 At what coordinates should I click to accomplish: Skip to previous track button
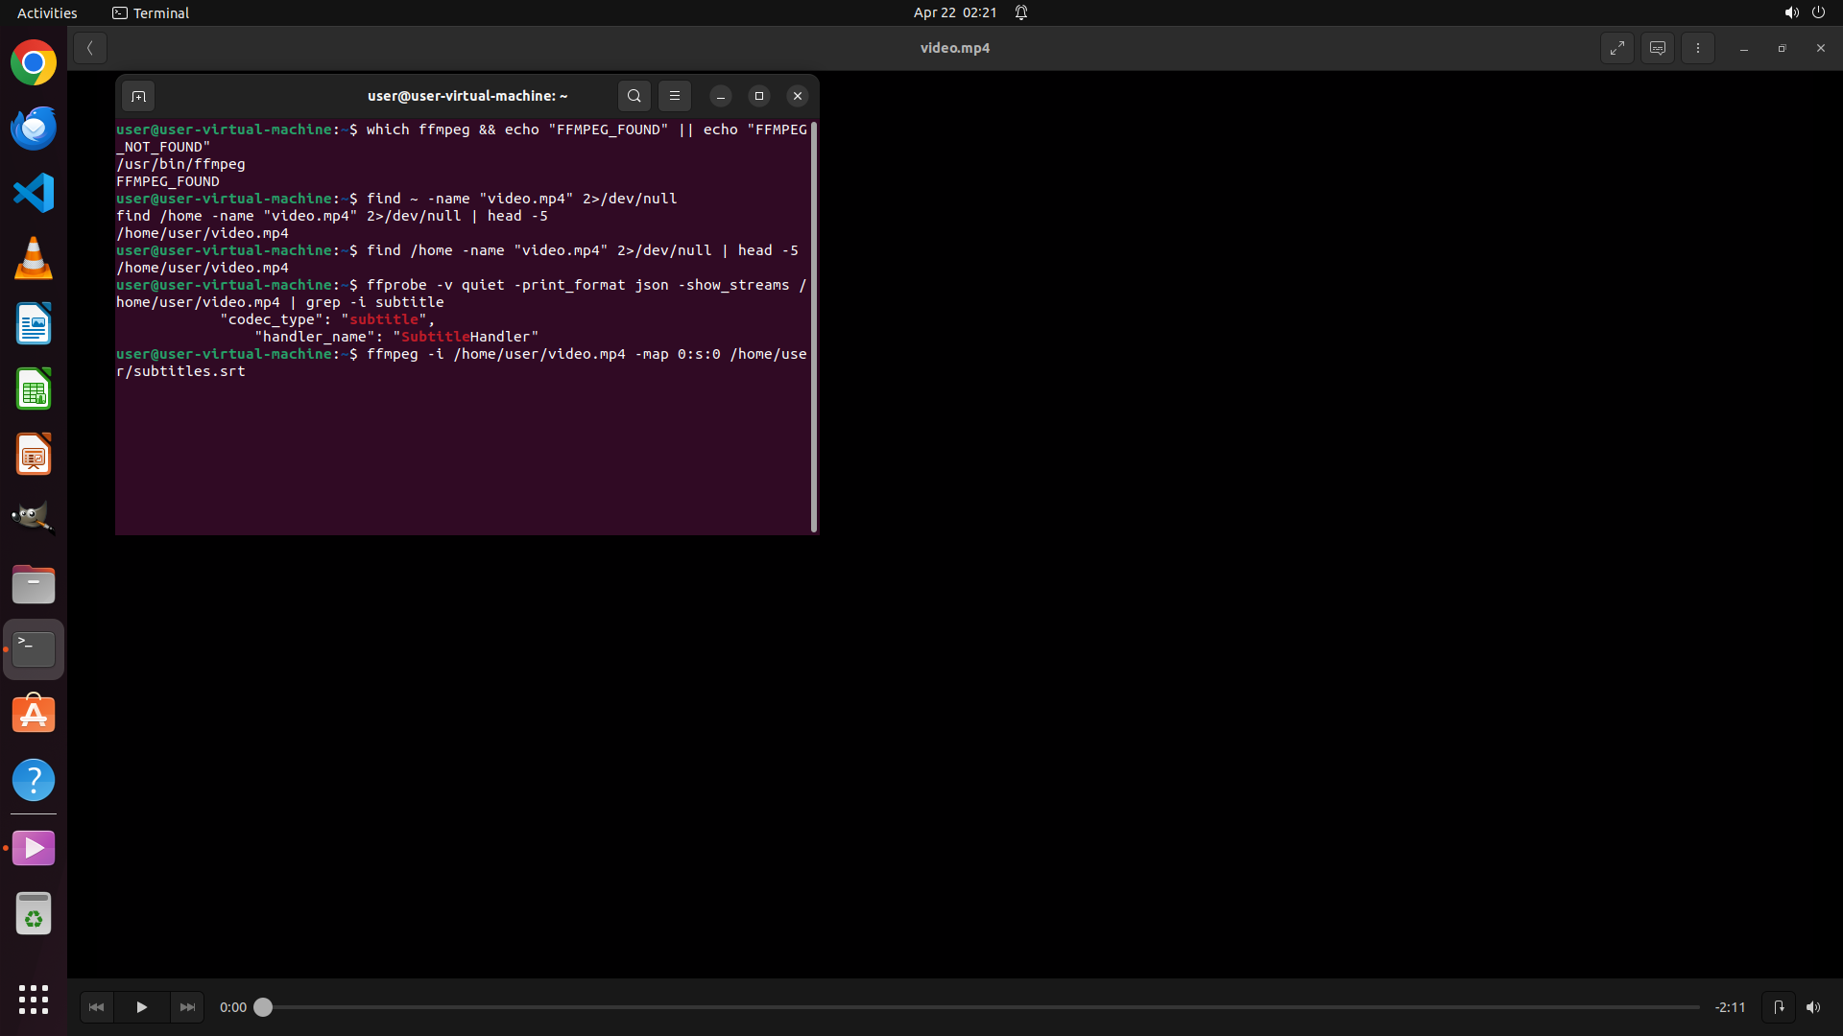96,1007
